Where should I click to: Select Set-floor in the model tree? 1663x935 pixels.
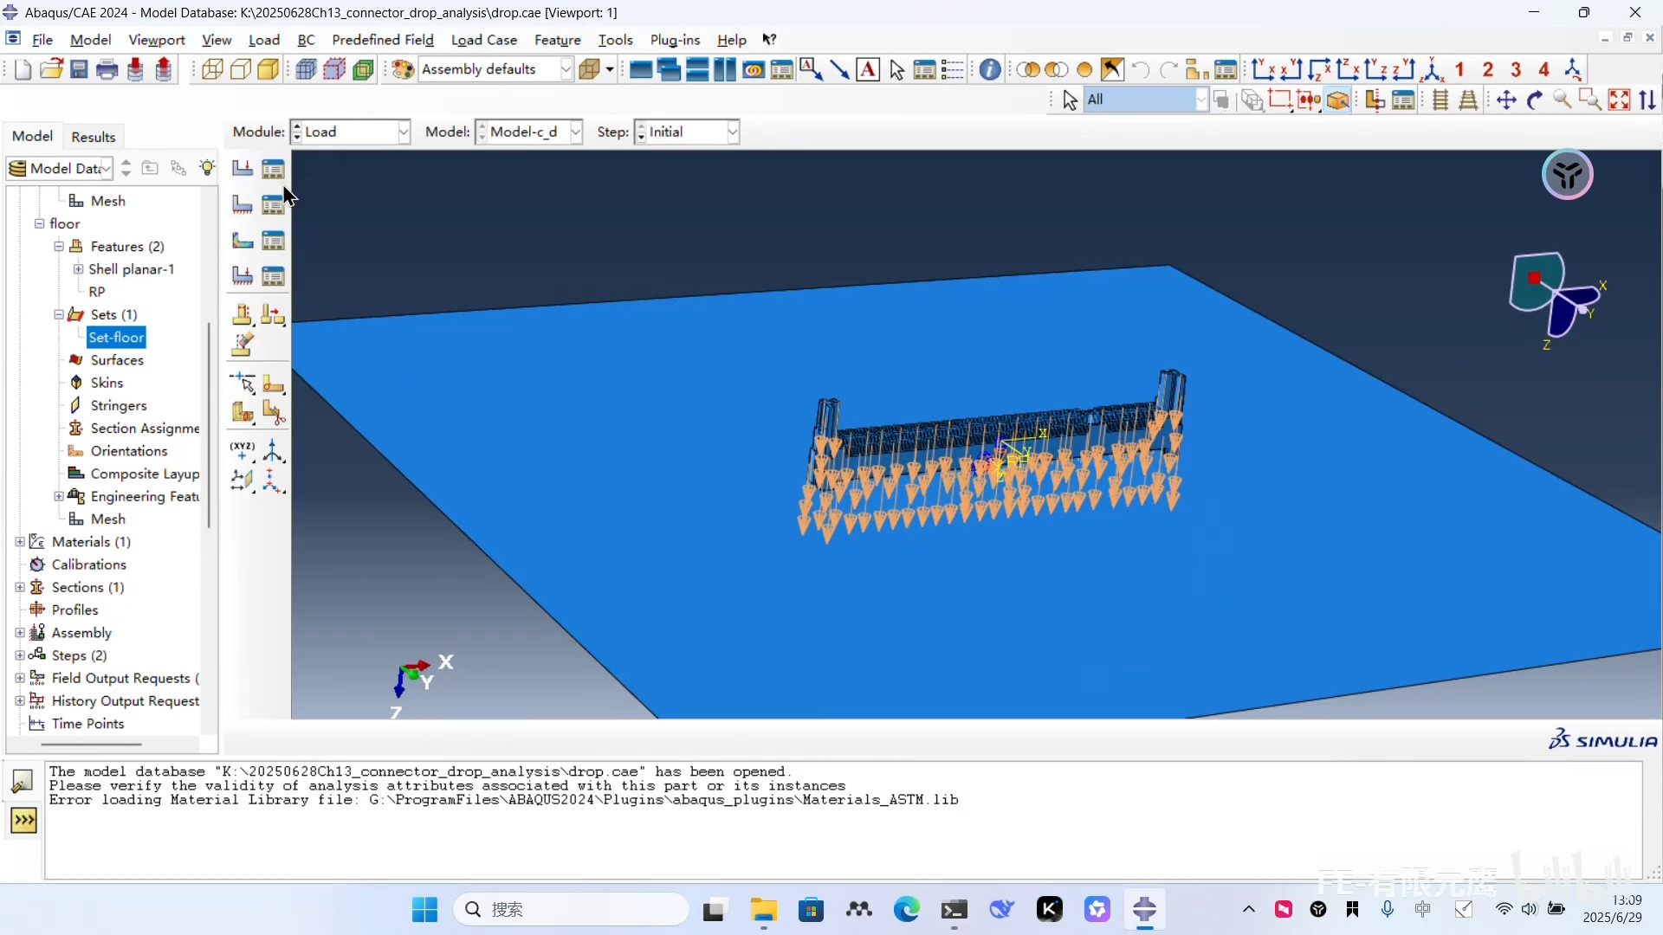tap(116, 338)
